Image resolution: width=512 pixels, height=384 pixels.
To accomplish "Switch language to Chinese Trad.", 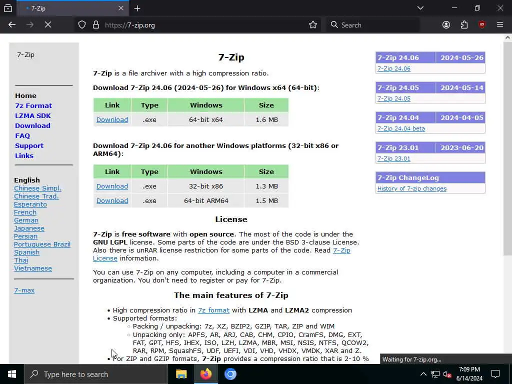I will 36,196.
